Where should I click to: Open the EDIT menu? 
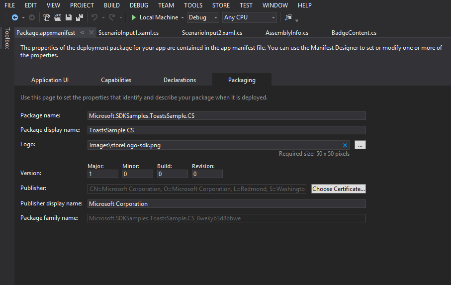click(x=31, y=5)
